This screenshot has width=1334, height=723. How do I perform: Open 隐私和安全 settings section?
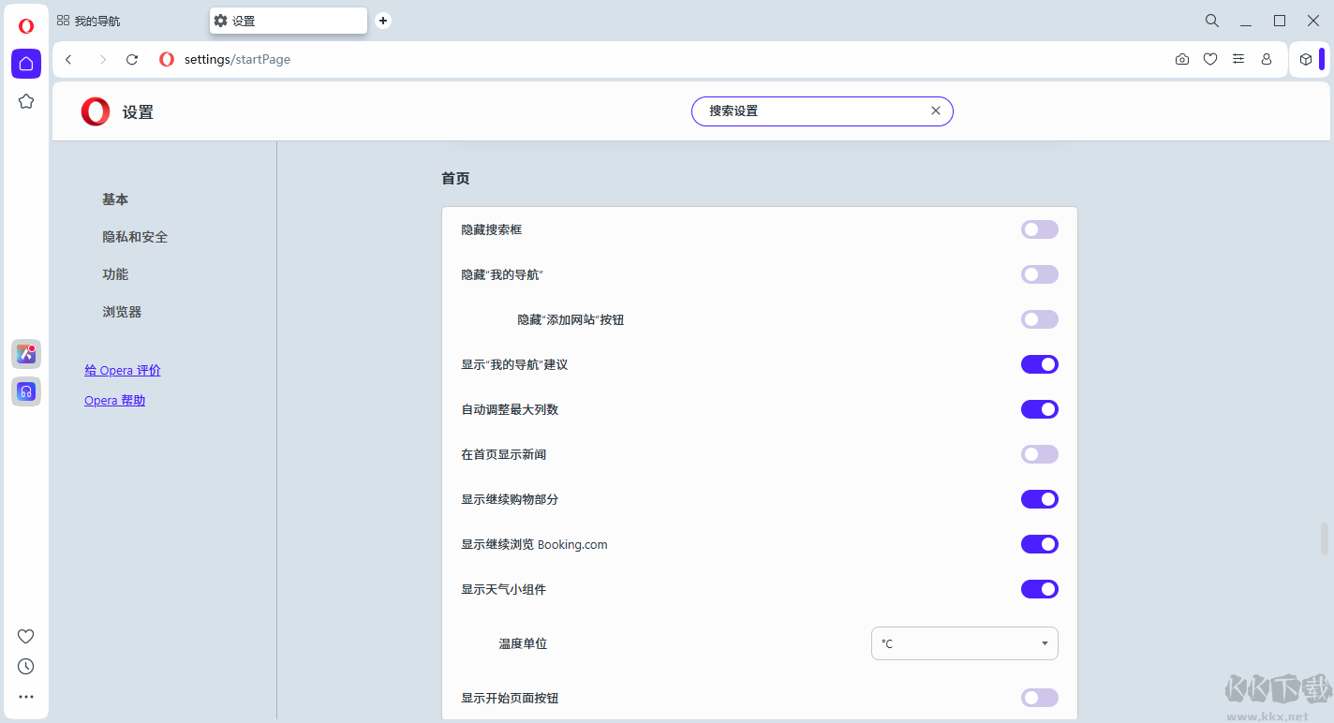click(135, 237)
